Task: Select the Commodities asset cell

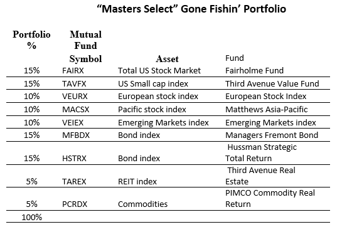Action: click(143, 204)
